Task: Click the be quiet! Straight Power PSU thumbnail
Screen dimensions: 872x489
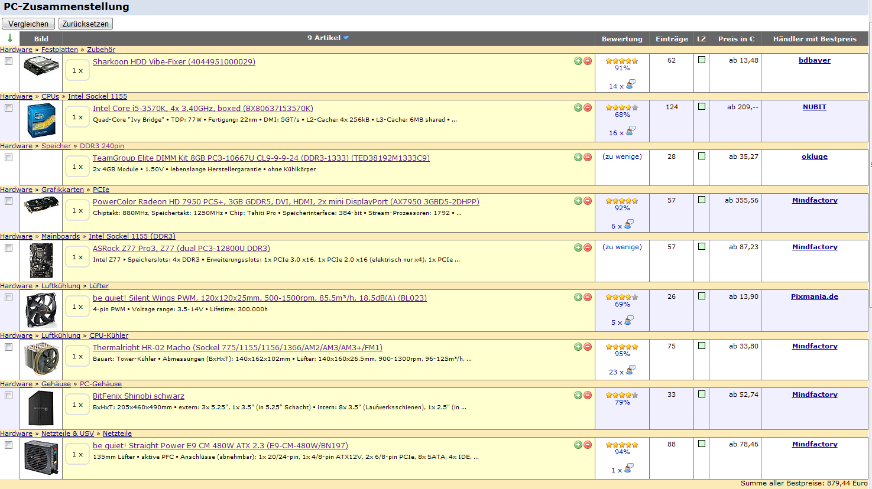Action: point(41,458)
